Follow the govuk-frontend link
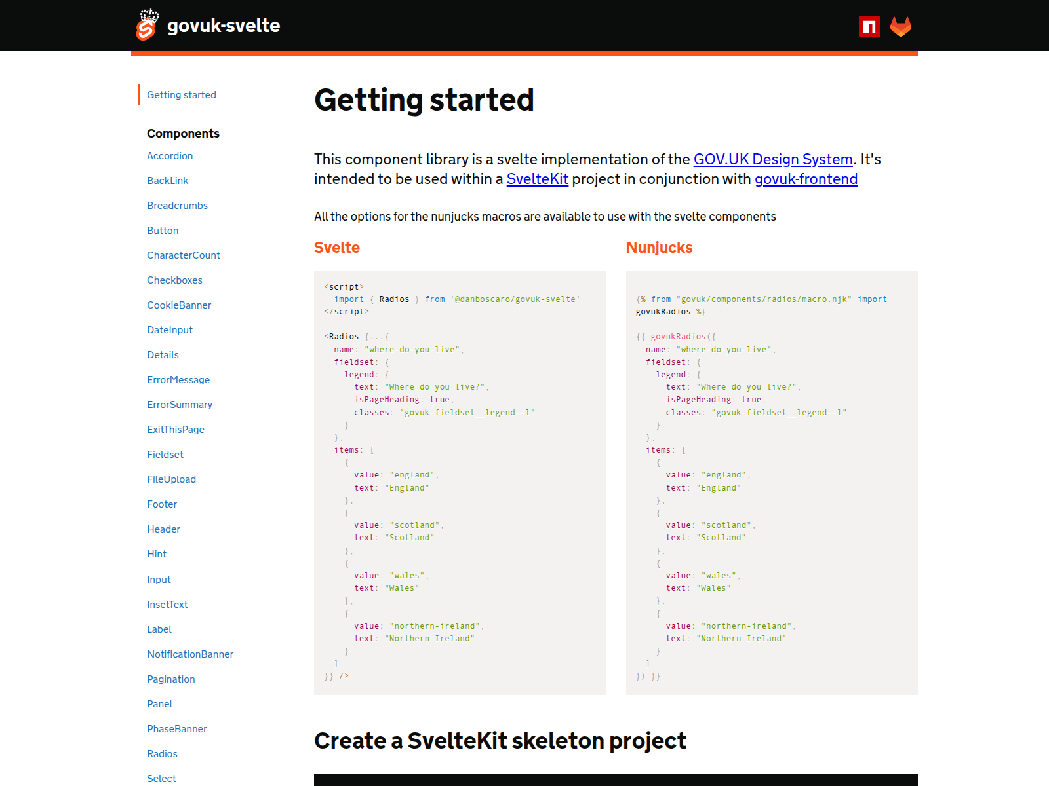The height and width of the screenshot is (786, 1049). click(806, 179)
